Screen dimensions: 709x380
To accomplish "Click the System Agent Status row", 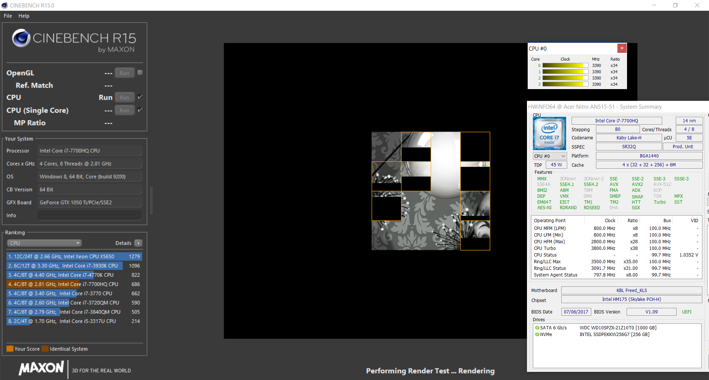I will (616, 275).
